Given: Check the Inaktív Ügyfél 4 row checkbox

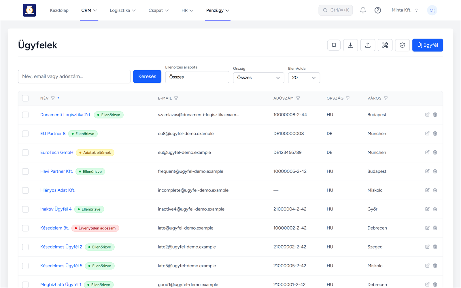Looking at the screenshot, I should (25, 209).
